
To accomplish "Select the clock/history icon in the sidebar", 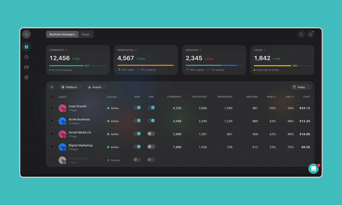I will tap(26, 57).
